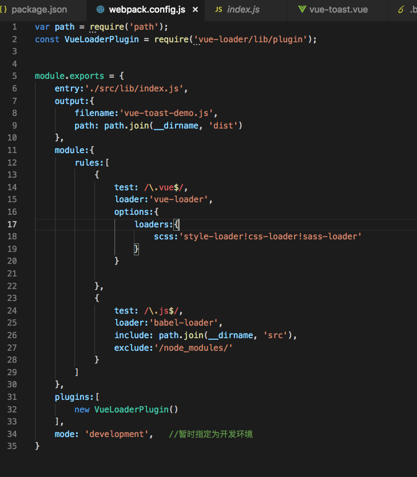Click 'new VueLoaderPlugin()' on line 32

click(x=126, y=410)
